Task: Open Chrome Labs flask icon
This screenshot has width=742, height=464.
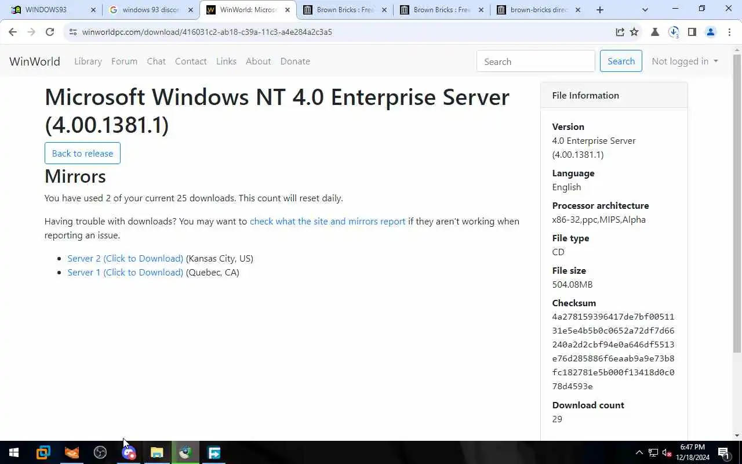Action: coord(655,32)
